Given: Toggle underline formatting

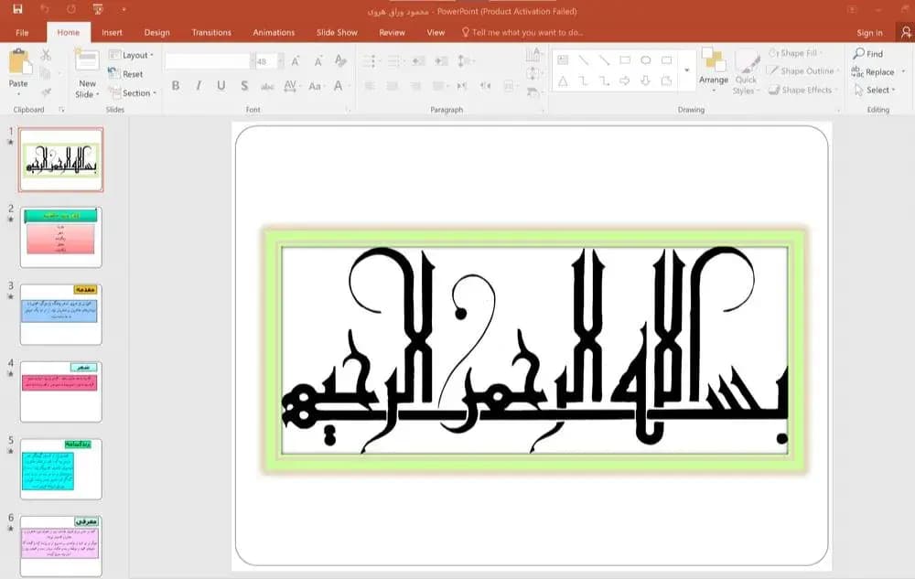Looking at the screenshot, I should [221, 86].
